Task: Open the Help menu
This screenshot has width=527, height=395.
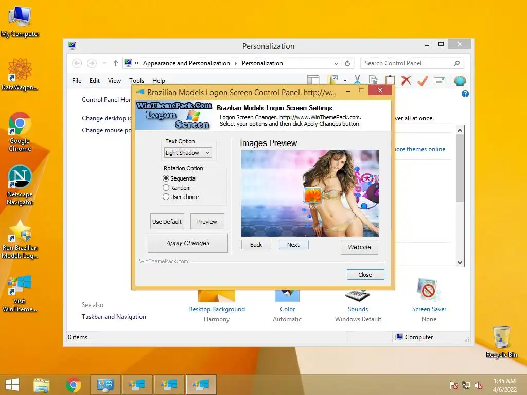Action: tap(159, 81)
